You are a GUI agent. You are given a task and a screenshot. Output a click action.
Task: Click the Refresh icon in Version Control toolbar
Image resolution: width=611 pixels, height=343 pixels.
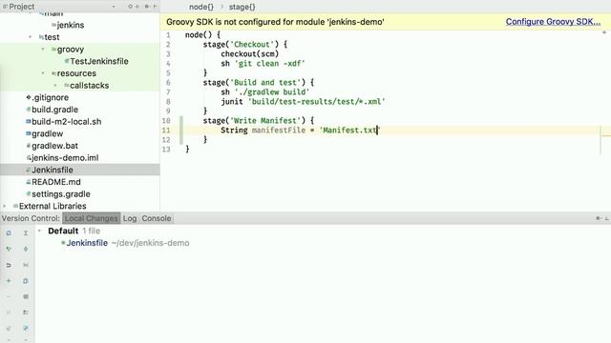point(9,232)
